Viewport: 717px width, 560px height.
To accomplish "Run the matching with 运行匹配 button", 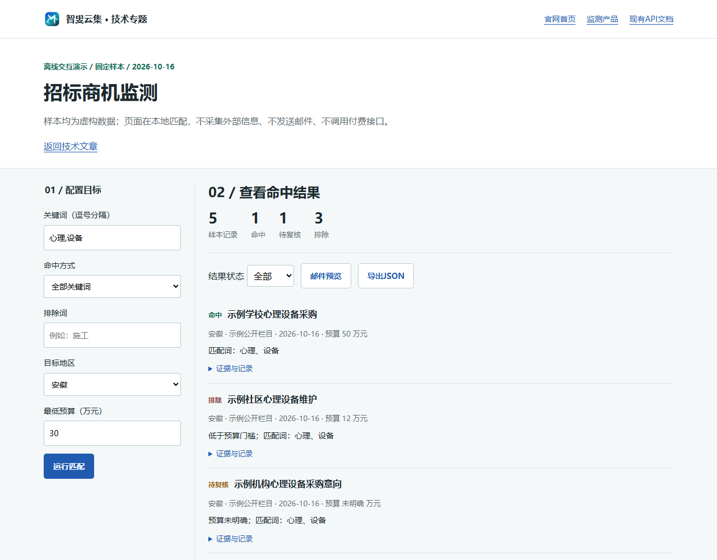I will click(x=69, y=466).
